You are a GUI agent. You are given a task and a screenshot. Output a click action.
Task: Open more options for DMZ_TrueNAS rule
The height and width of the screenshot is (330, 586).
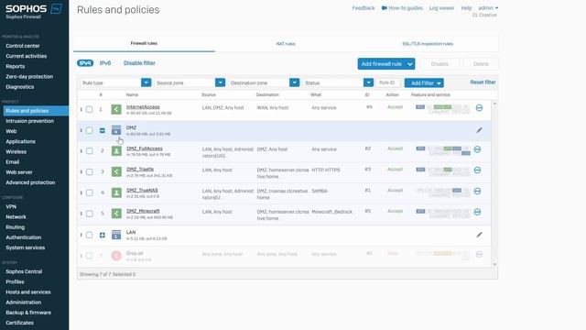[477, 191]
